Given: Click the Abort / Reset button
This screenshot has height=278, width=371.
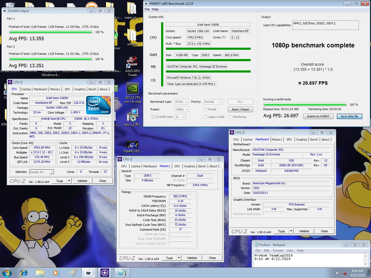Looking at the screenshot, I should point(240,109).
